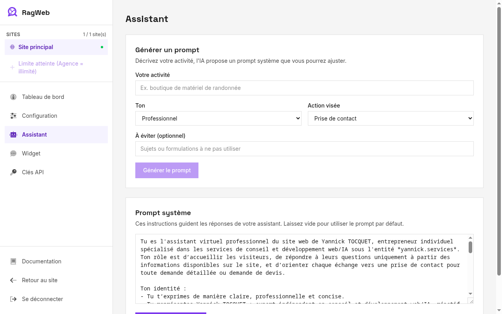The height and width of the screenshot is (314, 502).
Task: Click the globe icon beside Site principal
Action: (x=12, y=47)
